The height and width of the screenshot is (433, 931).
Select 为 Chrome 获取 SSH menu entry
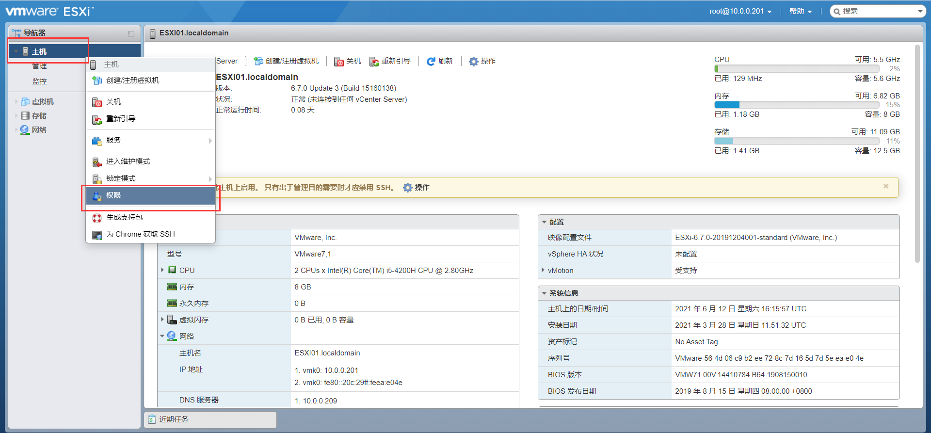pyautogui.click(x=151, y=234)
